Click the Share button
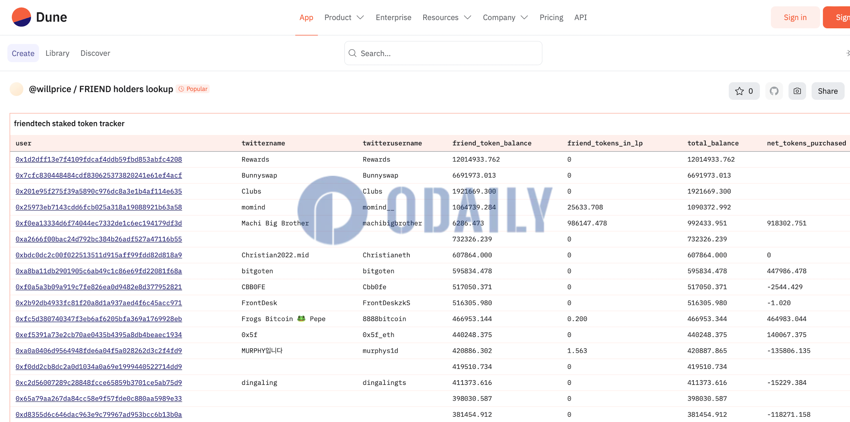 pyautogui.click(x=827, y=91)
